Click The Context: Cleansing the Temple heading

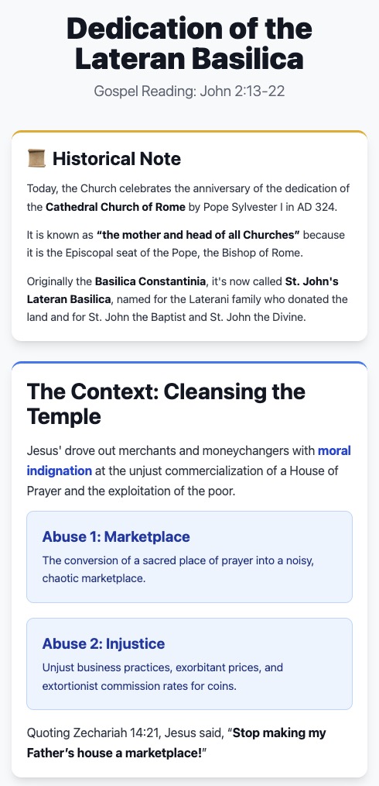tap(166, 404)
